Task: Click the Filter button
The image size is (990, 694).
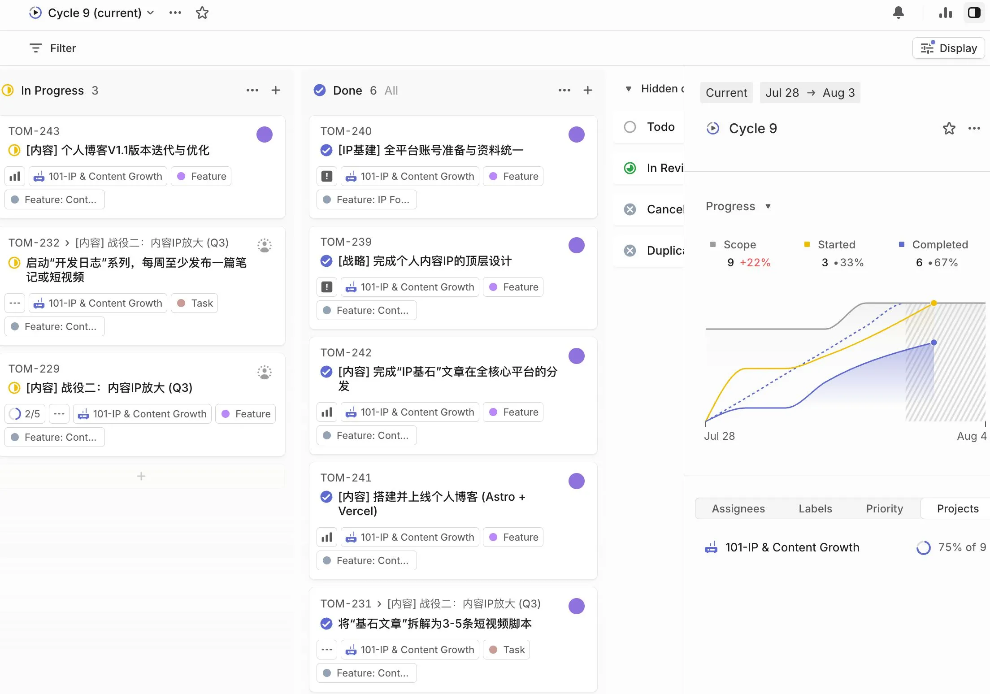Action: pos(53,48)
